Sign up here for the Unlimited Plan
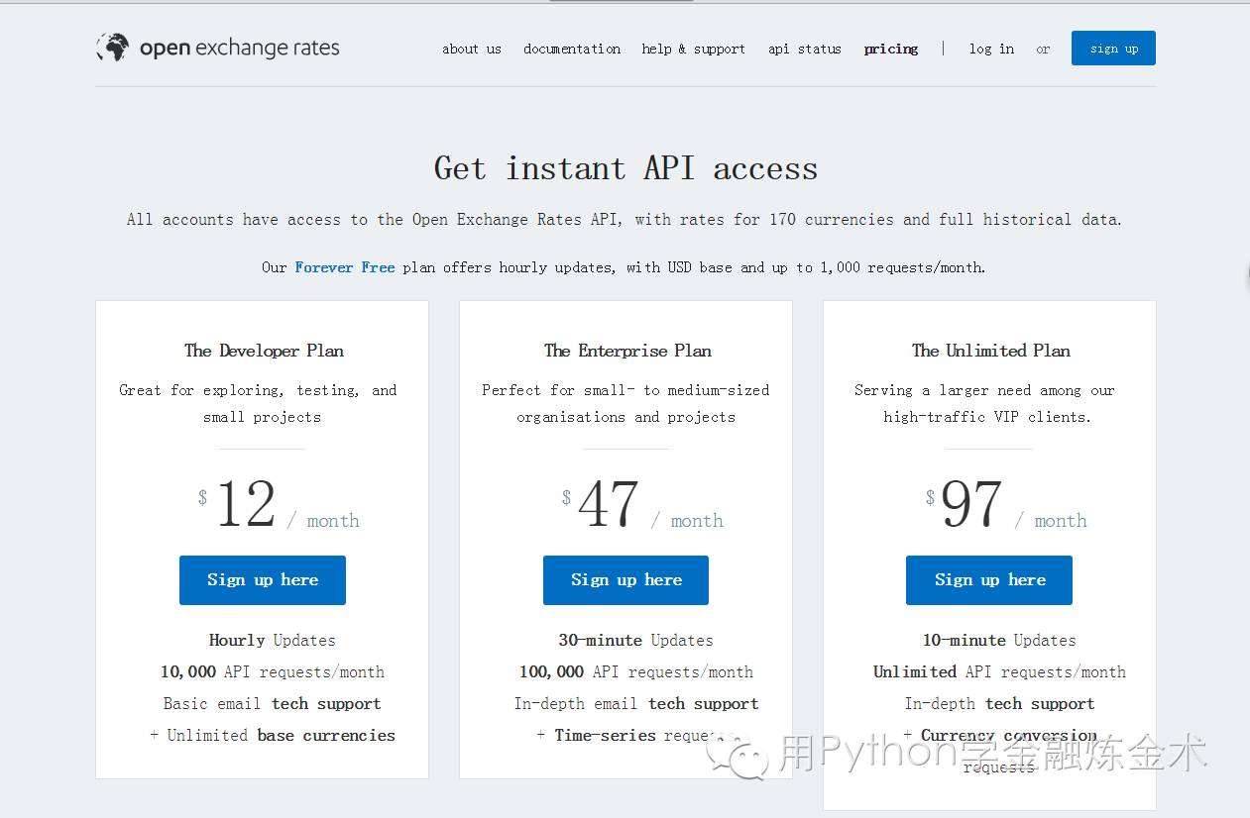This screenshot has width=1250, height=818. [989, 580]
